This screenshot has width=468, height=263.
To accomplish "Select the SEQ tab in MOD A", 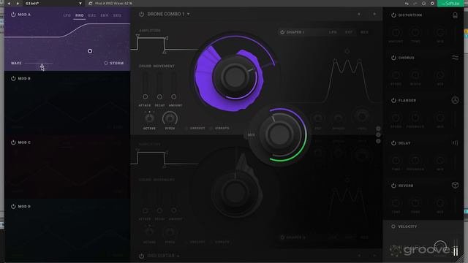I will (x=117, y=15).
